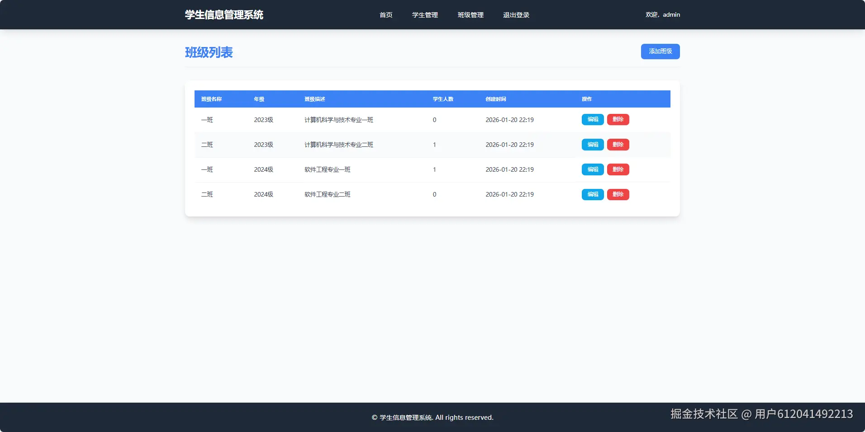Delete the 2024级 一班 class entry

[618, 169]
